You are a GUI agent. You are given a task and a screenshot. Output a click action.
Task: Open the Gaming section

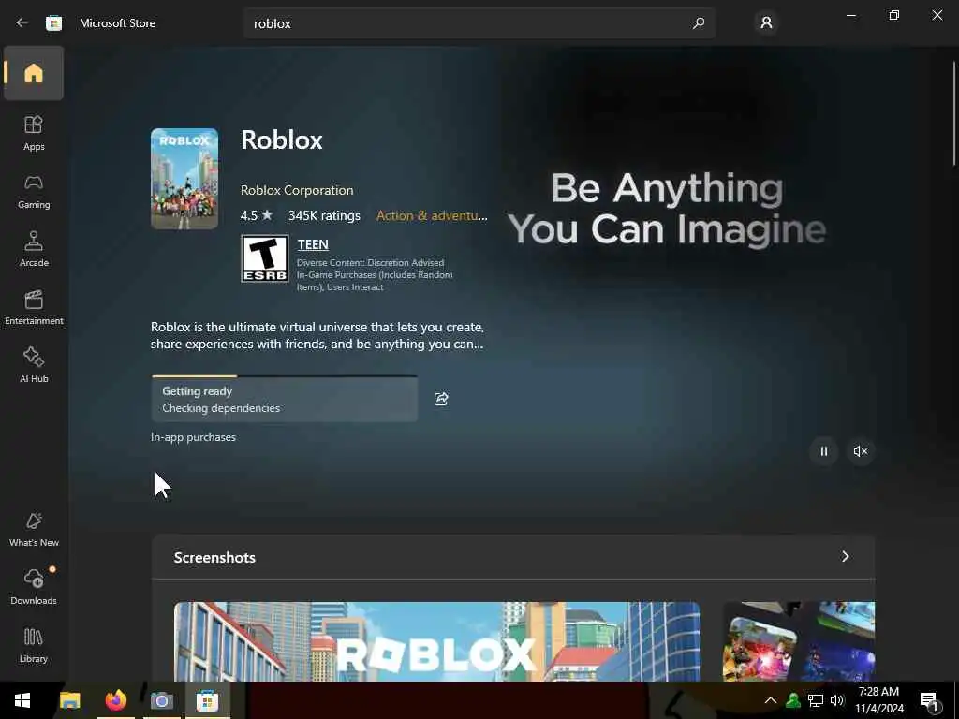[x=34, y=191]
